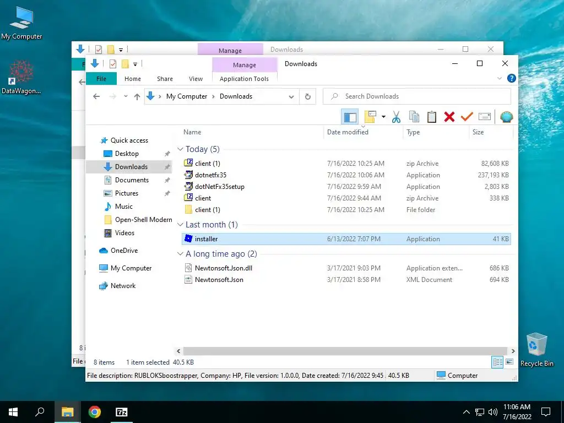Refresh the Downloads folder
This screenshot has height=423, width=564.
click(307, 96)
